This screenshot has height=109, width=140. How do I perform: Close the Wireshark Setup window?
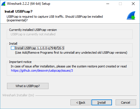tap(133, 4)
